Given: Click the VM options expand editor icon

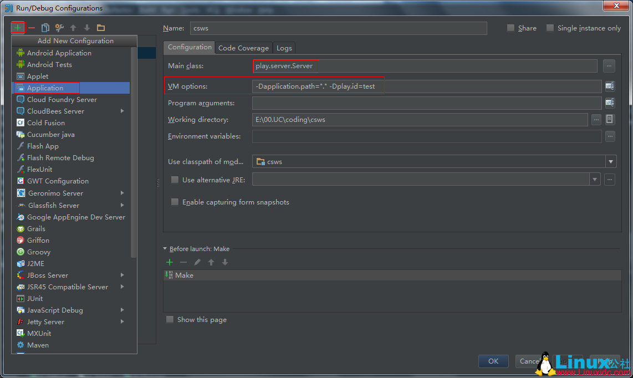Looking at the screenshot, I should (610, 86).
